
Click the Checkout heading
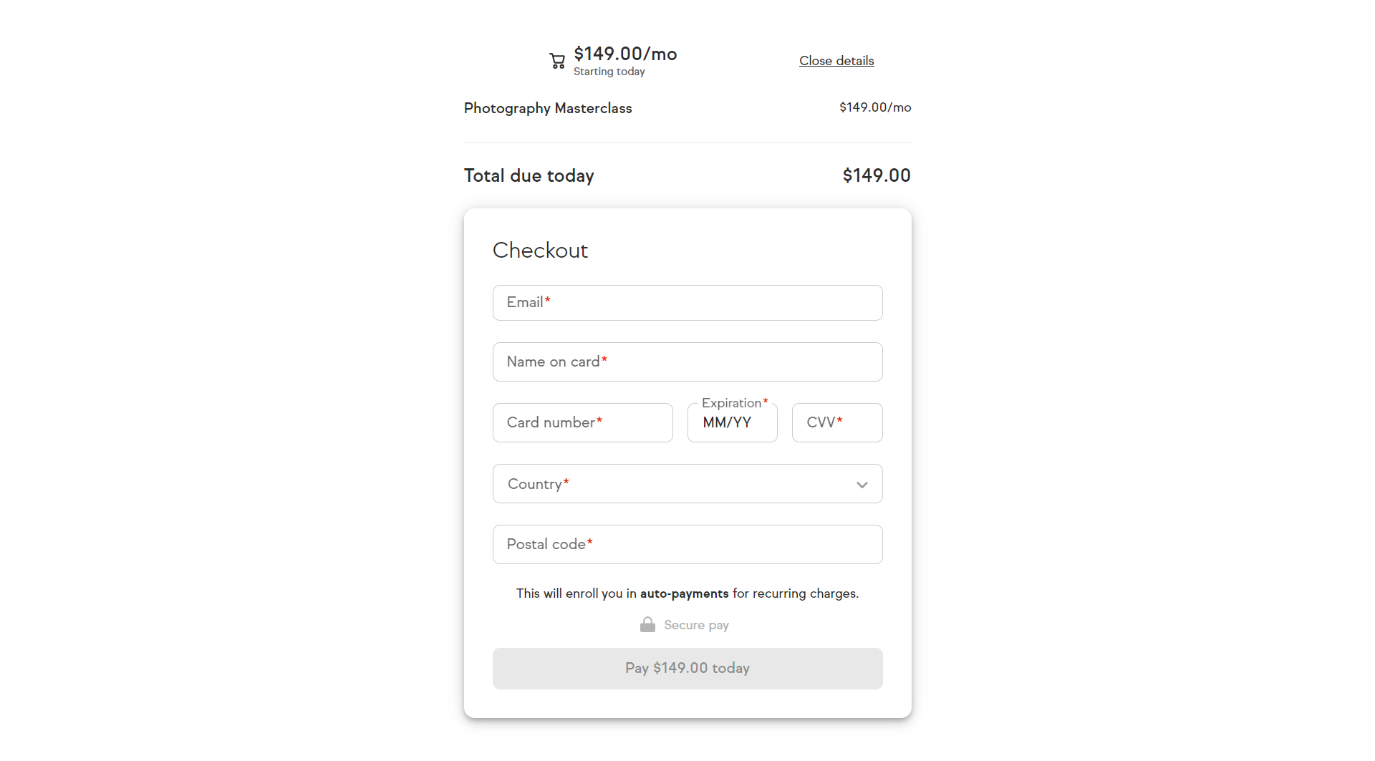click(540, 251)
